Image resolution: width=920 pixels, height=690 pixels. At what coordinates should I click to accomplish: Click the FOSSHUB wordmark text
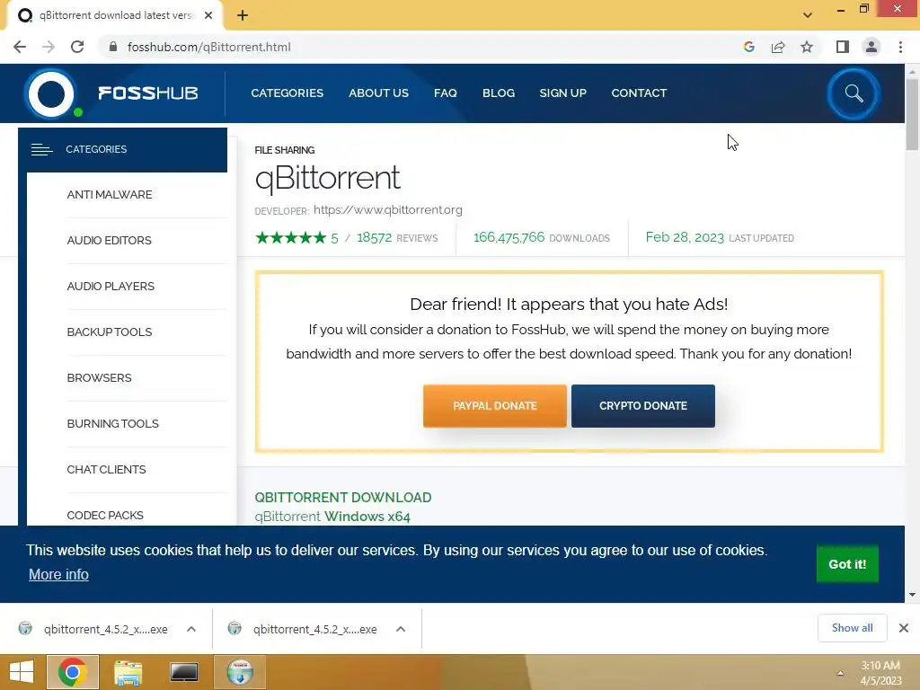(148, 93)
